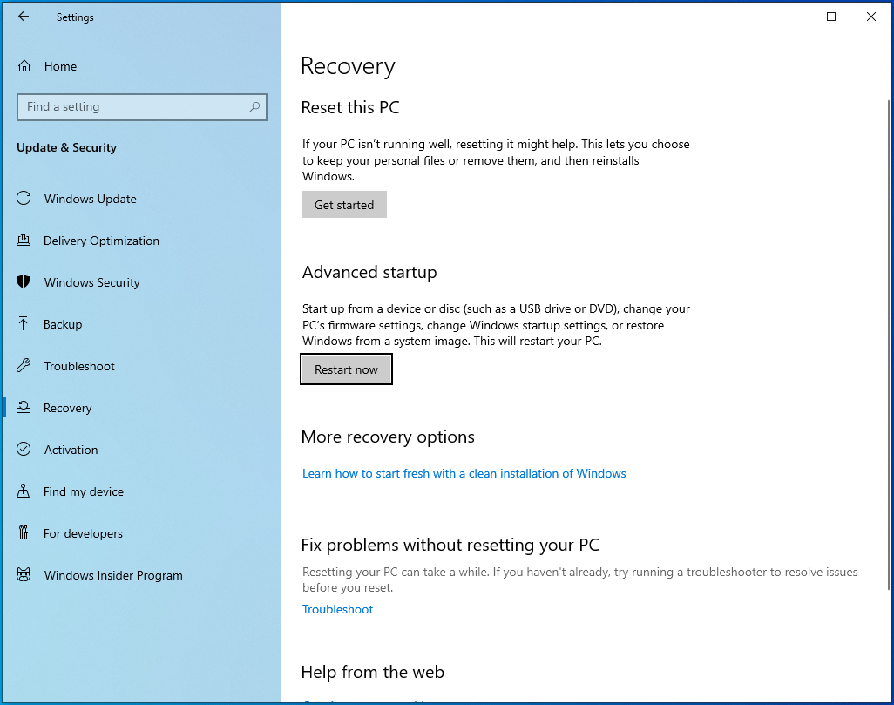Click Get started under Reset this PC
This screenshot has height=705, width=894.
pyautogui.click(x=344, y=204)
